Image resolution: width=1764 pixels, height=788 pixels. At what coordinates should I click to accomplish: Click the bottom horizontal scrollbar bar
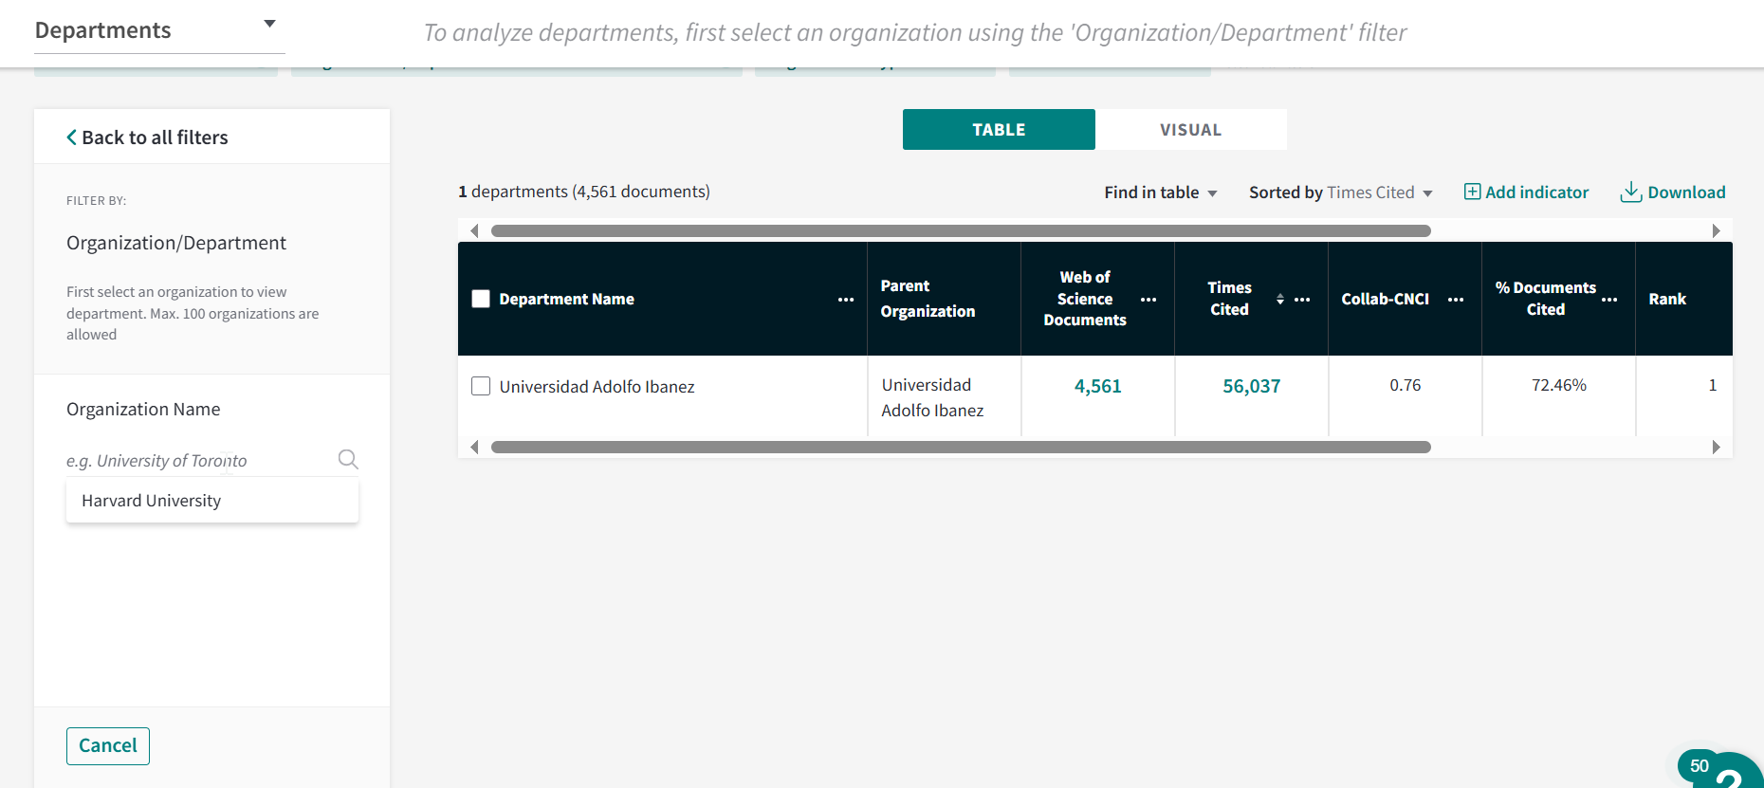[x=961, y=447]
